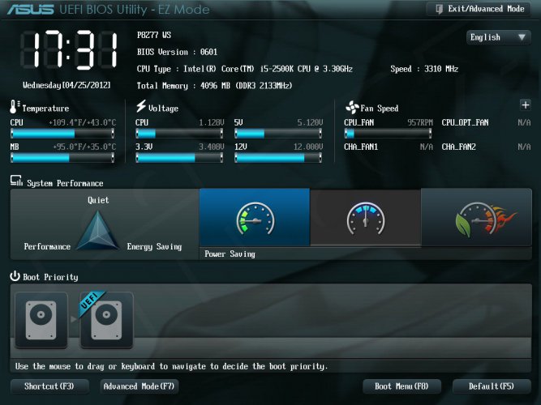Open Advanced Mode (F7)

point(140,386)
